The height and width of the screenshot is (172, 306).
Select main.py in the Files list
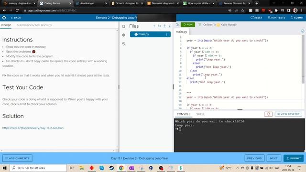tap(150, 34)
